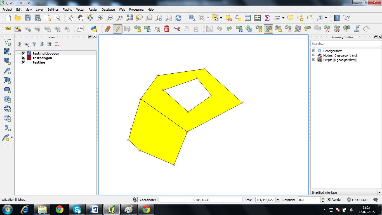Delete selected features with the trash icon
Screen dimensions: 382x215
point(167,29)
